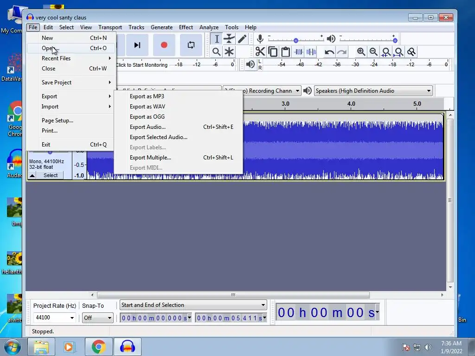This screenshot has width=475, height=356.
Task: Select the Zoom magnifier tool
Action: click(x=216, y=52)
